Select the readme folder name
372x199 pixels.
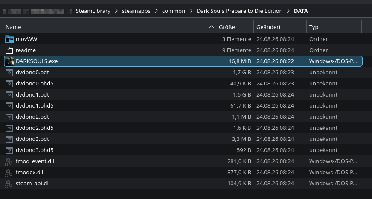tap(26, 50)
